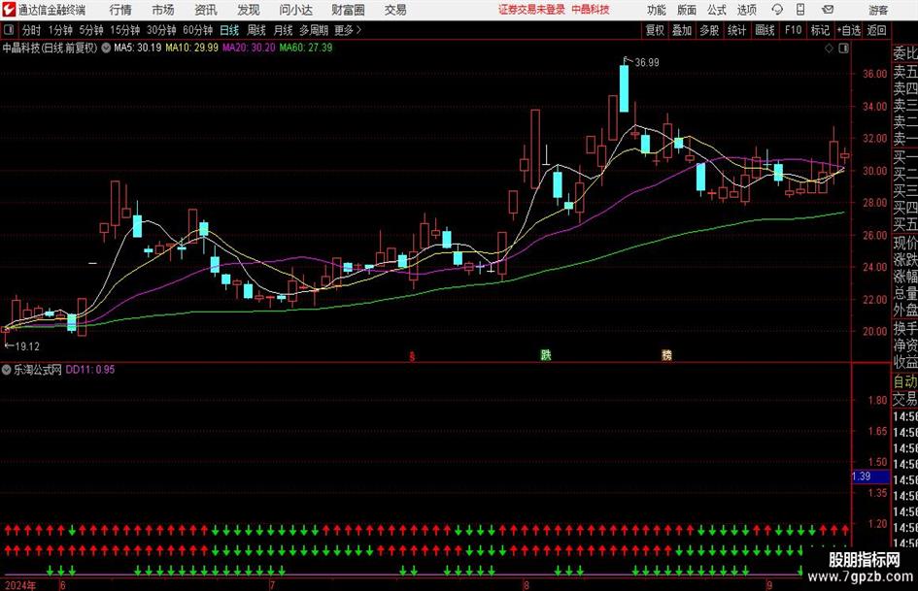Click the 19.12 low price label
The width and height of the screenshot is (918, 591).
[27, 346]
